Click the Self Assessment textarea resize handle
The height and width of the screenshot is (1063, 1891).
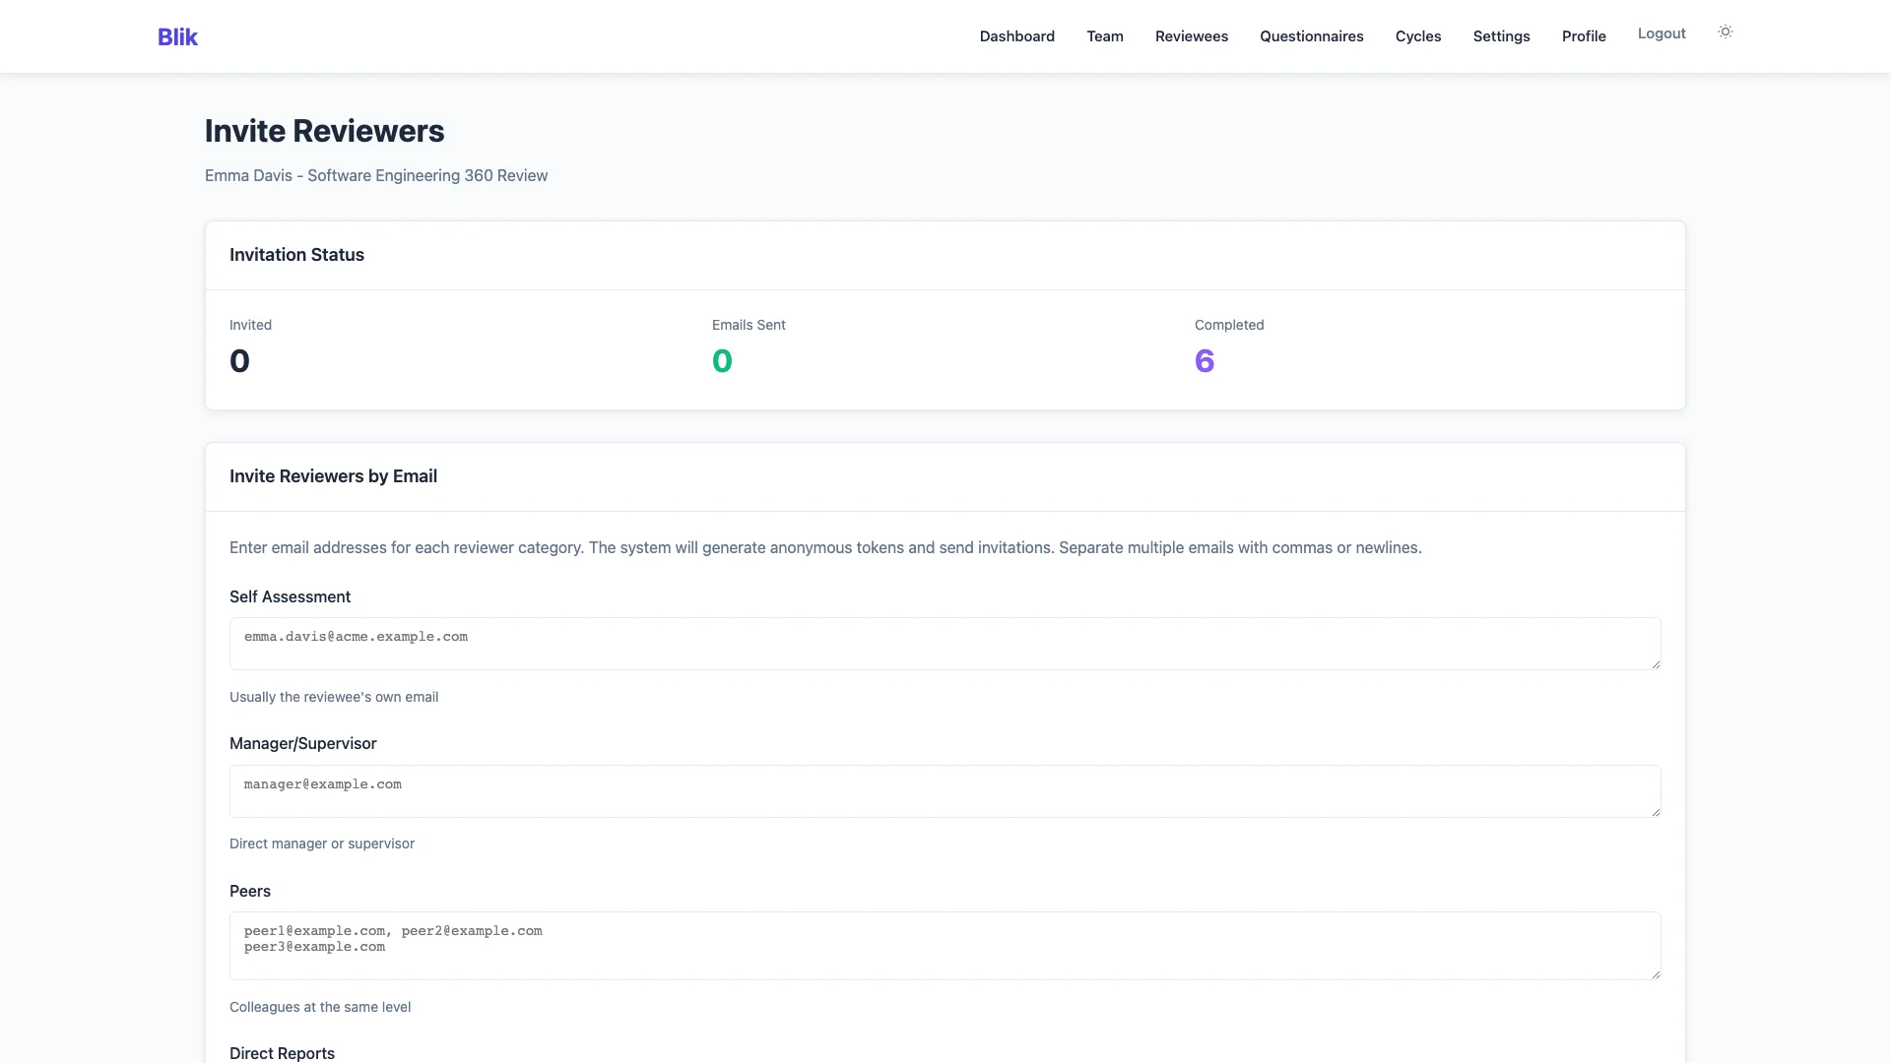coord(1656,664)
